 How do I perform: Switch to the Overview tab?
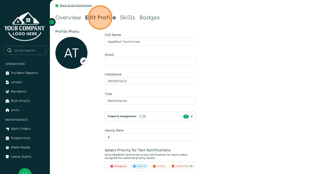point(68,18)
